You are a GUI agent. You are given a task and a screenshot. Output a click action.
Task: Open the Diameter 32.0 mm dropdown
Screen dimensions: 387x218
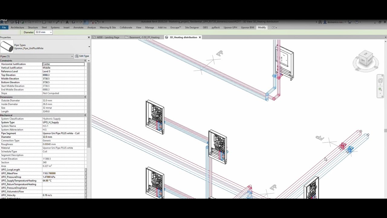pos(51,32)
